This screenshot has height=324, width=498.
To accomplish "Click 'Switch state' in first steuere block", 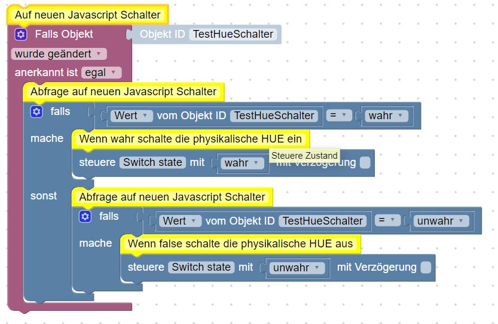I will [152, 162].
